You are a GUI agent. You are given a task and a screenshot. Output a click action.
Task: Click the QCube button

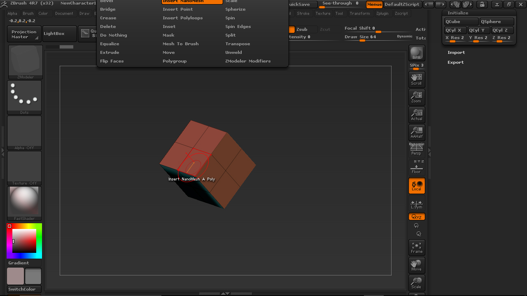[461, 22]
